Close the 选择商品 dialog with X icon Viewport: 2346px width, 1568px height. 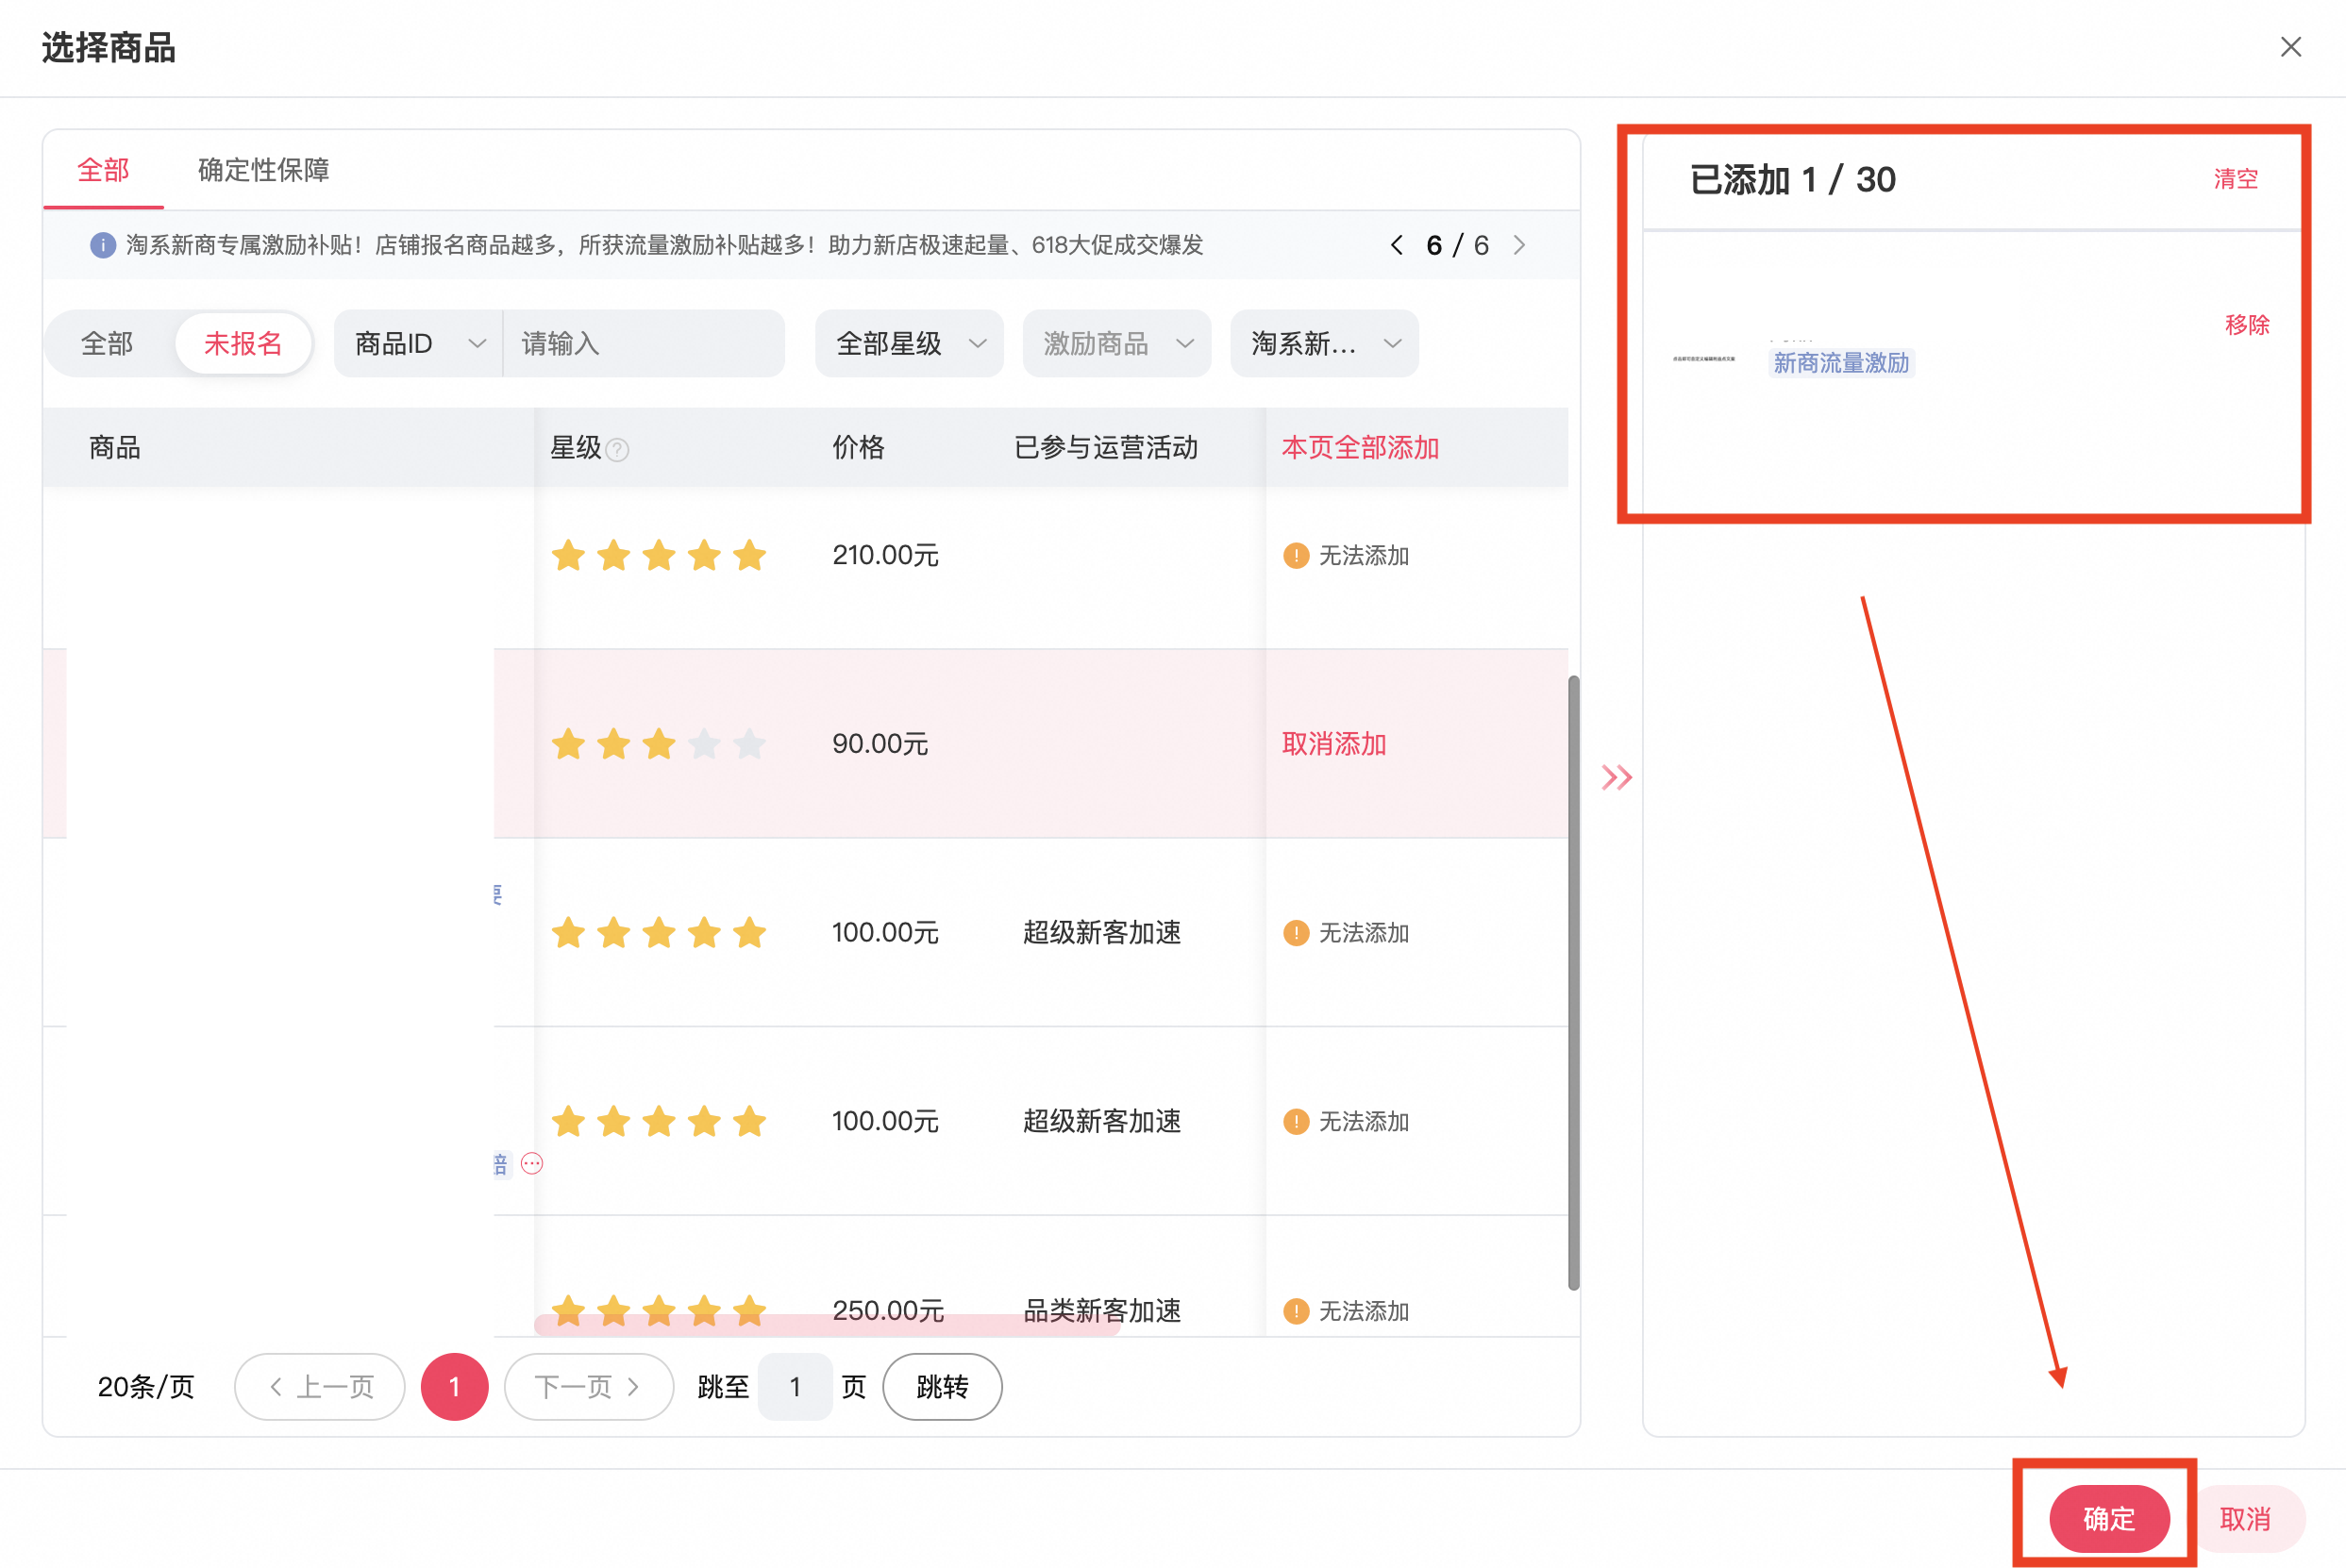2290,47
